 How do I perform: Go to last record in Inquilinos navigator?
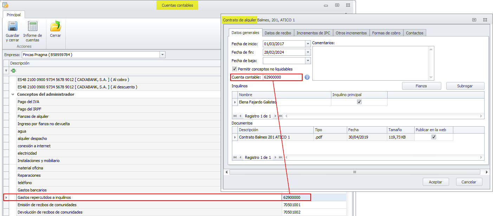coord(280,116)
